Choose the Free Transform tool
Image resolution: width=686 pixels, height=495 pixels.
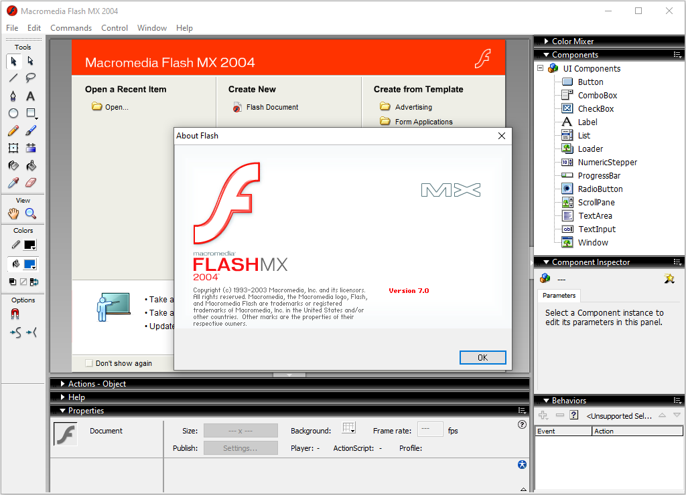(13, 148)
